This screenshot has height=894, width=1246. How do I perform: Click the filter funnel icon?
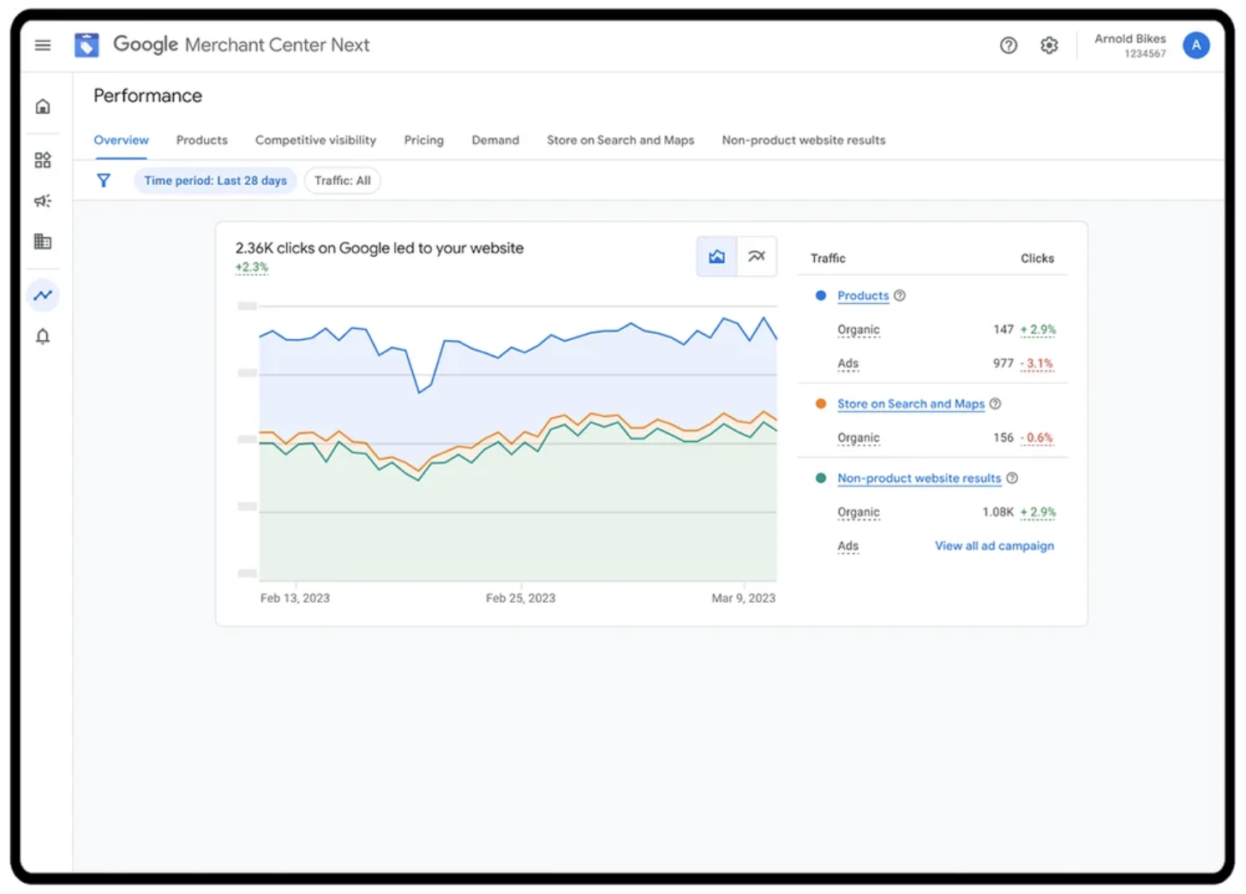[104, 180]
